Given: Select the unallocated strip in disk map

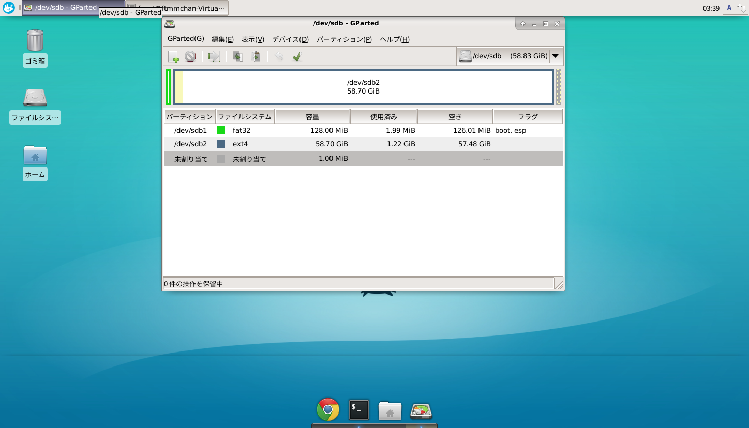Looking at the screenshot, I should 558,87.
